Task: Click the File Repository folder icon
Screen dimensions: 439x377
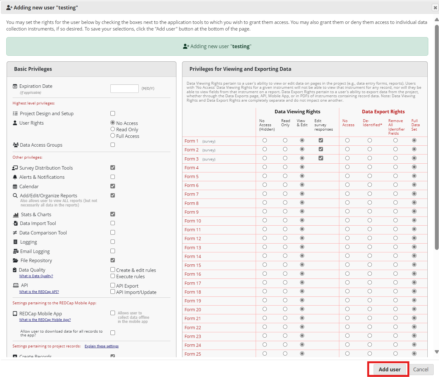Action: click(15, 260)
